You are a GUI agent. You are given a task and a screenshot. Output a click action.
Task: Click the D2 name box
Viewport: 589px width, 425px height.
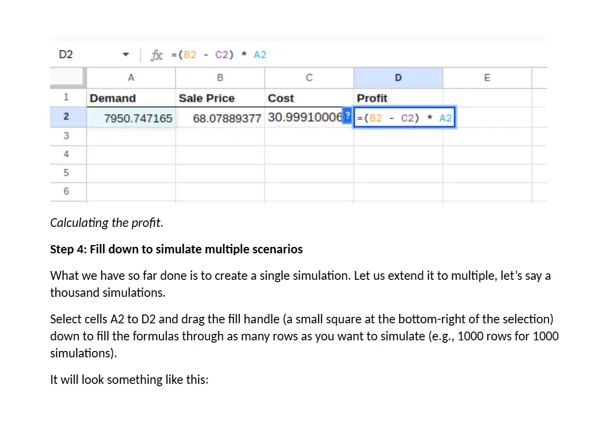click(66, 55)
